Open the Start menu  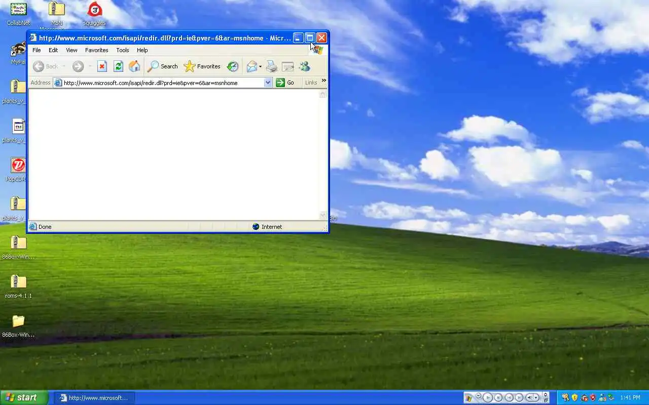pos(24,397)
